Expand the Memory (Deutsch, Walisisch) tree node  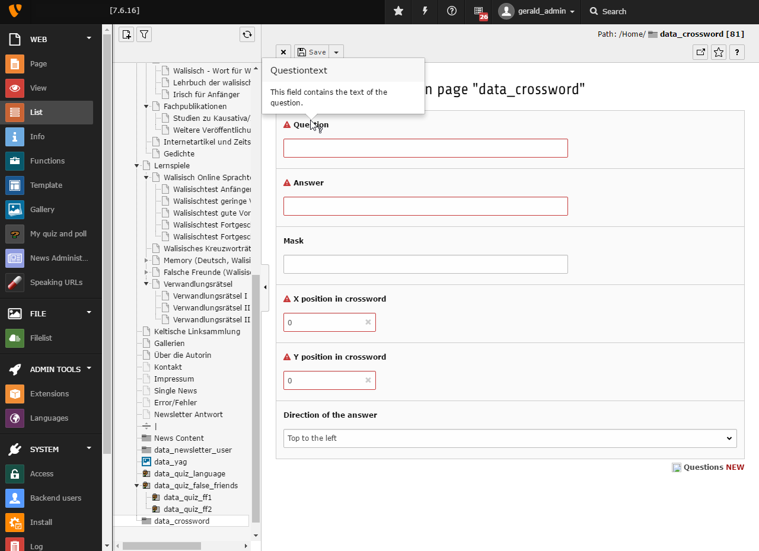[x=146, y=261]
